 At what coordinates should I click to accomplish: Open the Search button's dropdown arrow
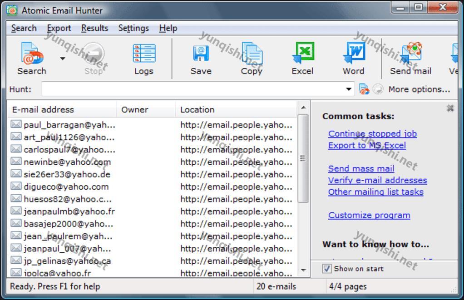(x=63, y=59)
